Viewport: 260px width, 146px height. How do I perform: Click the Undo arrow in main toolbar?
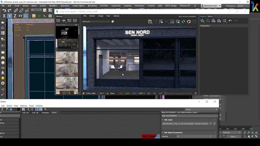click(x=4, y=11)
